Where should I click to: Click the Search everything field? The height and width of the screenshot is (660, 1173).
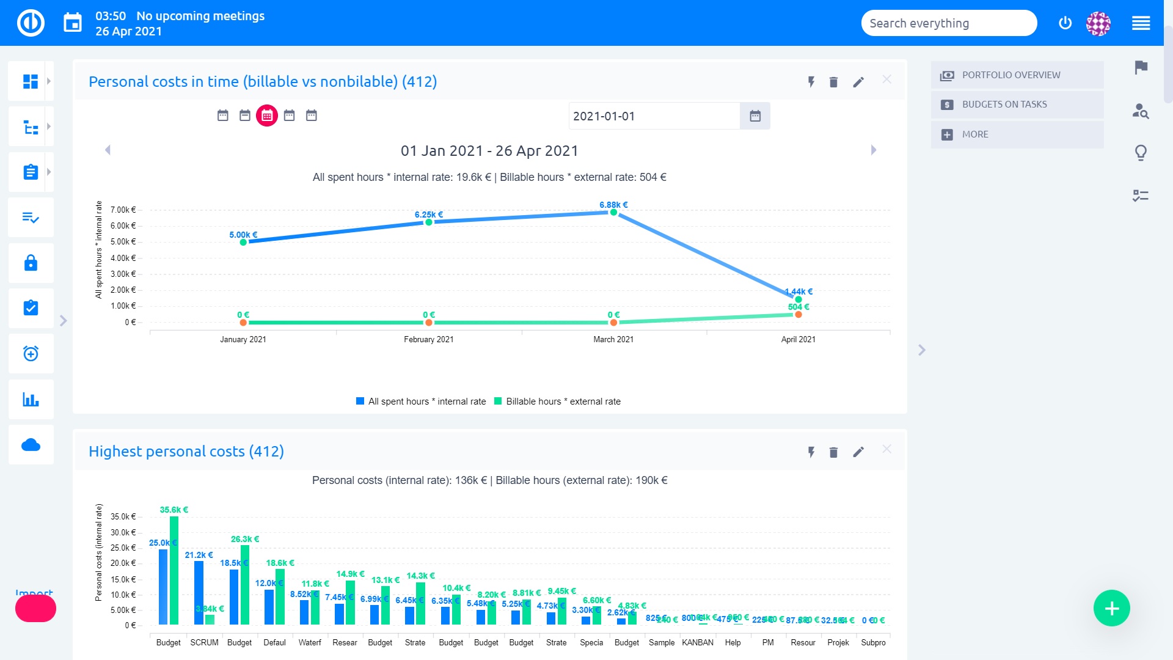948,23
